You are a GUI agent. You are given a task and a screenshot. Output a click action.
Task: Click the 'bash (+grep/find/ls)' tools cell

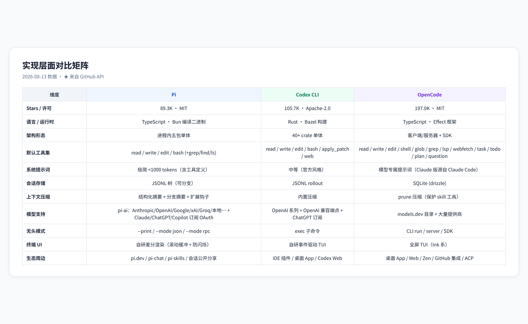click(x=174, y=153)
